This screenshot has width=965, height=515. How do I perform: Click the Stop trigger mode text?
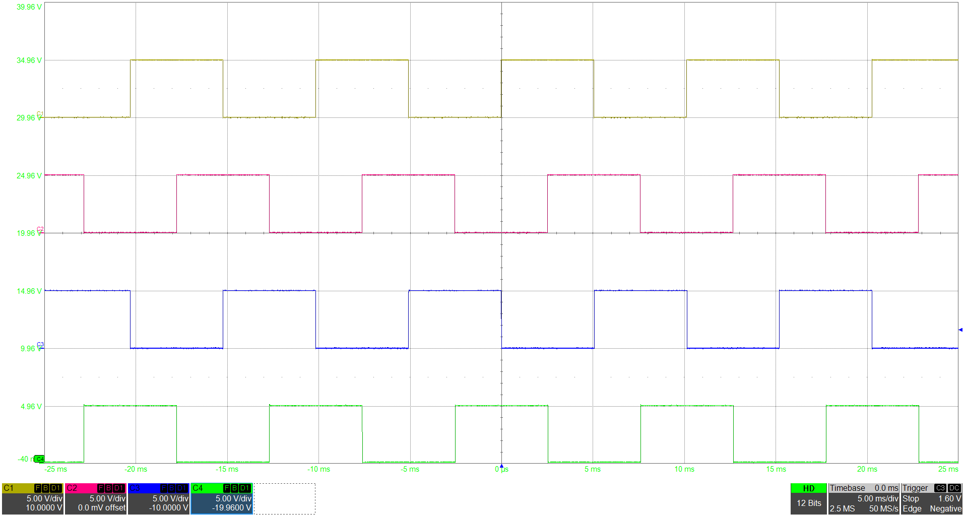tap(910, 498)
